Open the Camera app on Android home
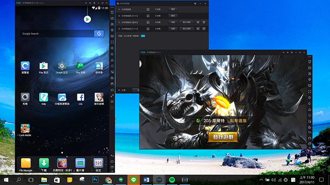The image size is (330, 185). [25, 97]
